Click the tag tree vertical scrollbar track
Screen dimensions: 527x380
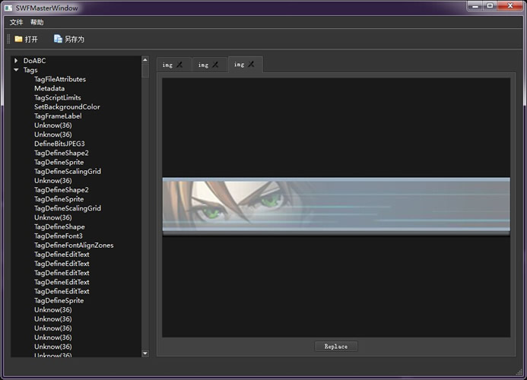(145, 228)
